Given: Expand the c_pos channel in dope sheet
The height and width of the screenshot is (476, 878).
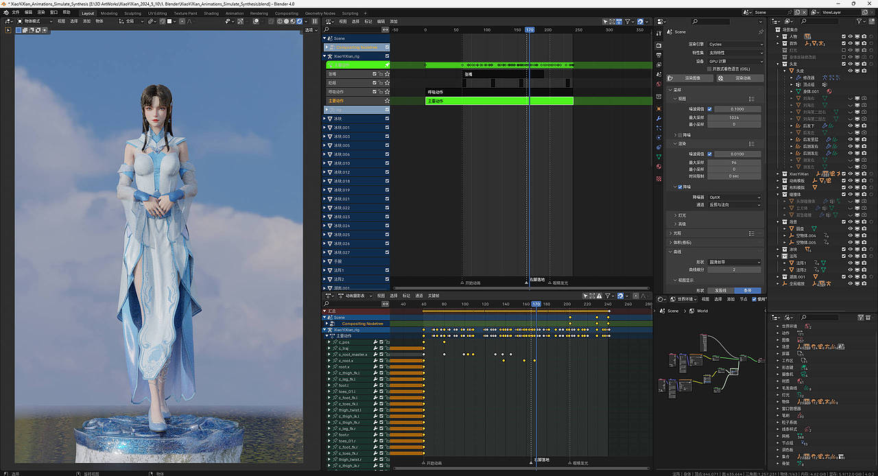Looking at the screenshot, I should coord(329,342).
